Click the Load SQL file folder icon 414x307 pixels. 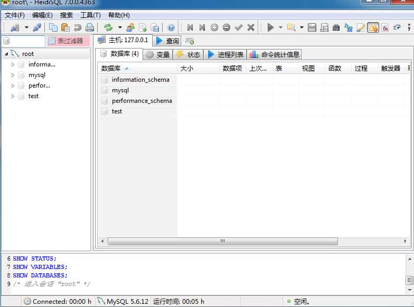click(291, 27)
